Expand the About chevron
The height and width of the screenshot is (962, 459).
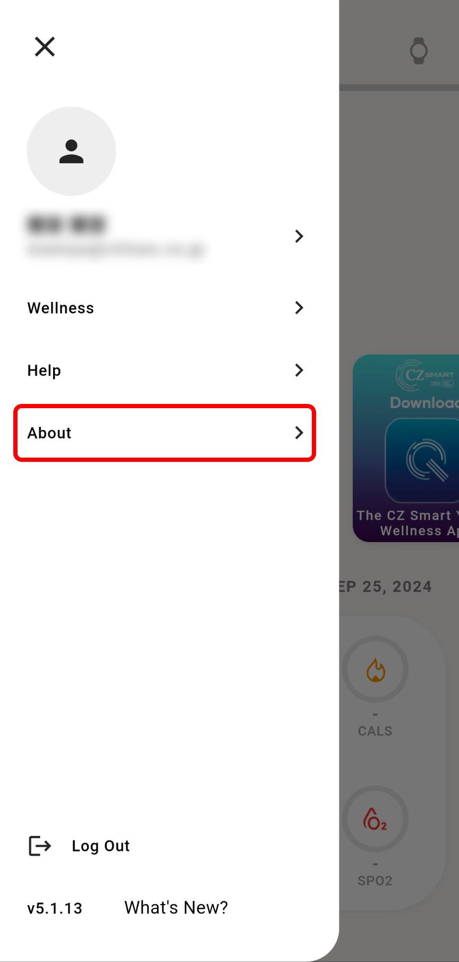(x=299, y=433)
